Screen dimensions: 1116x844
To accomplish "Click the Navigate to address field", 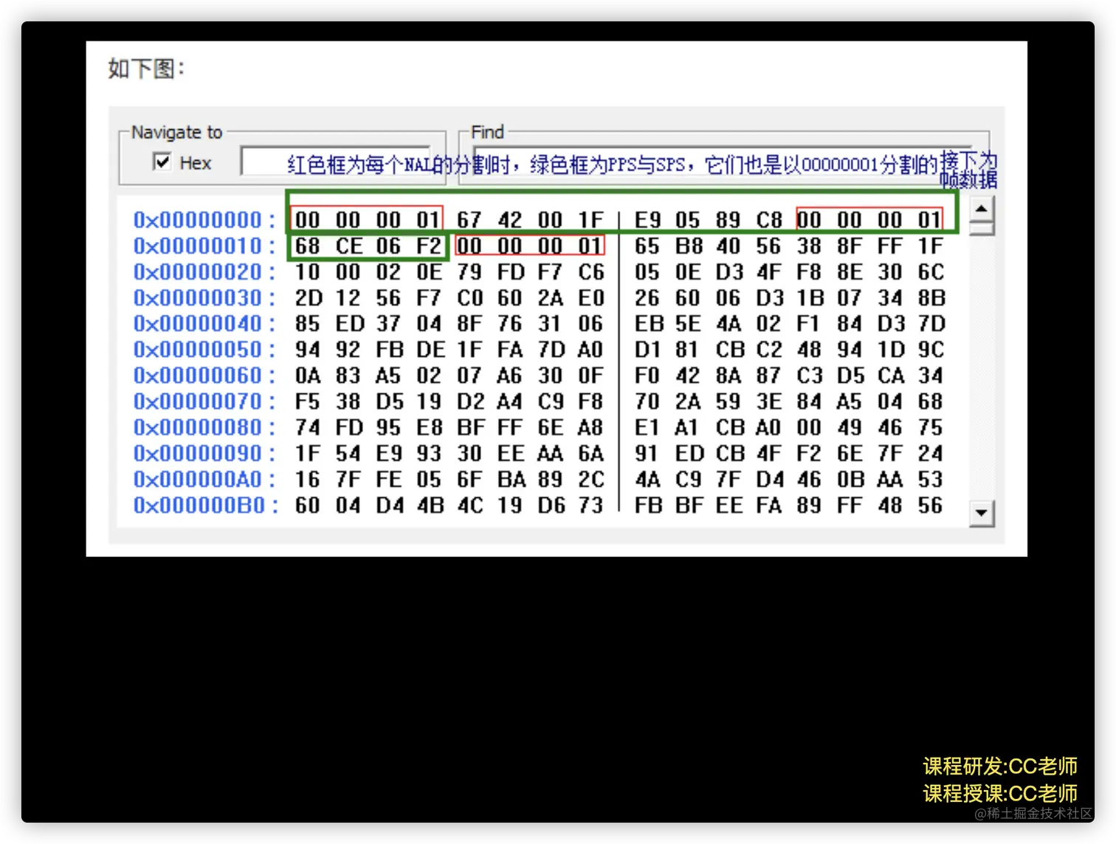I will point(337,162).
